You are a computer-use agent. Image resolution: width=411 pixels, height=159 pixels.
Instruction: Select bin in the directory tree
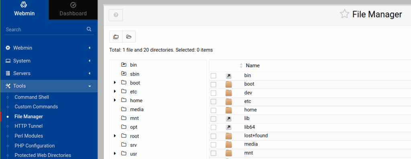point(133,65)
